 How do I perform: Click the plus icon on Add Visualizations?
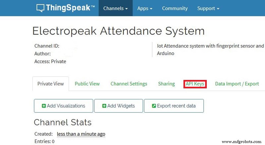pos(44,106)
